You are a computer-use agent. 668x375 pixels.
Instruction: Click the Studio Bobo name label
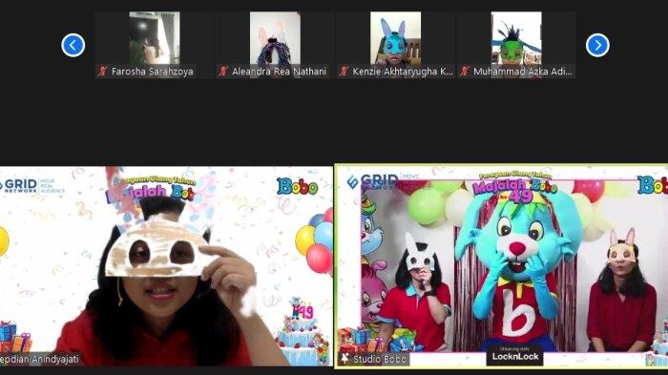(380, 359)
